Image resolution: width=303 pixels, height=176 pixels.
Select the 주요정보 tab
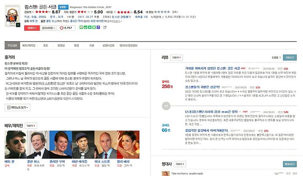(x=12, y=45)
